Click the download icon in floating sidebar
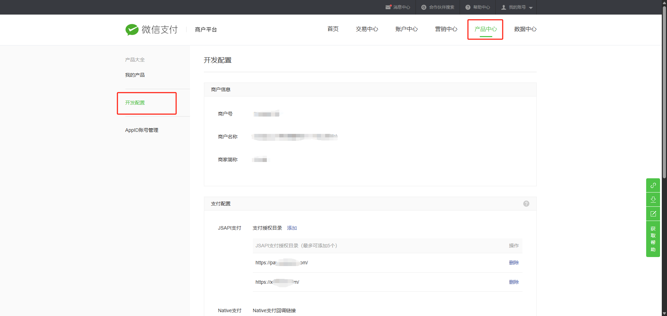The image size is (667, 316). pos(653,199)
